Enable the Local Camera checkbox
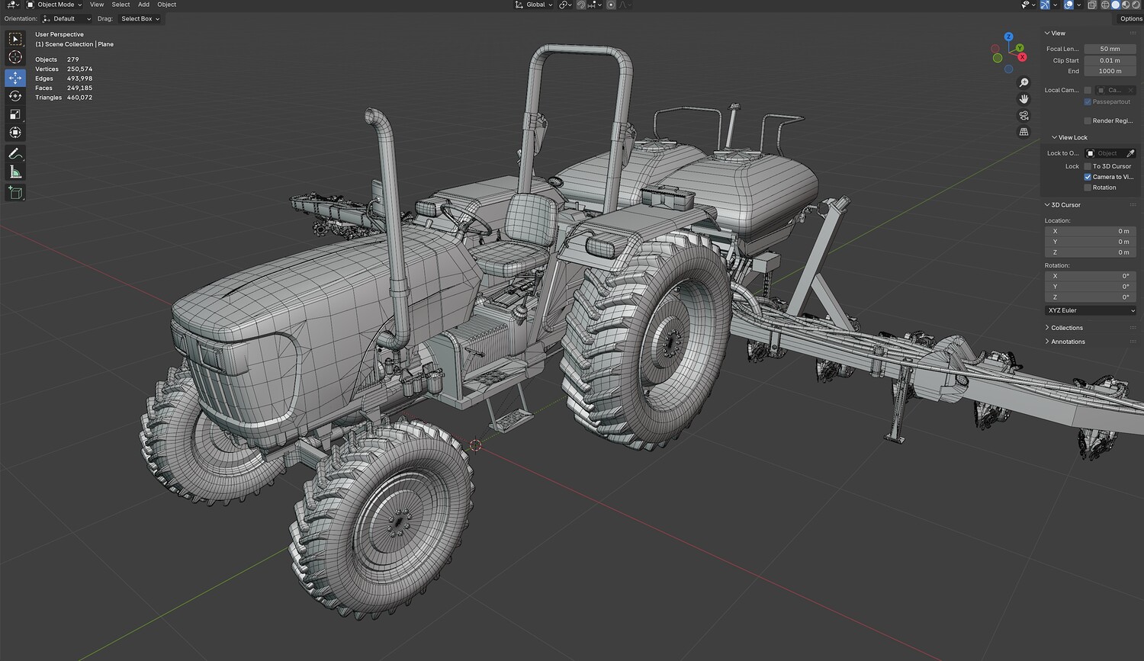Viewport: 1144px width, 661px height. (1088, 90)
